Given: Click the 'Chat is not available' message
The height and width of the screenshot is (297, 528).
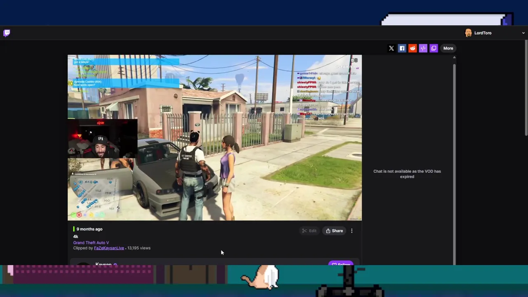Looking at the screenshot, I should pos(407,174).
